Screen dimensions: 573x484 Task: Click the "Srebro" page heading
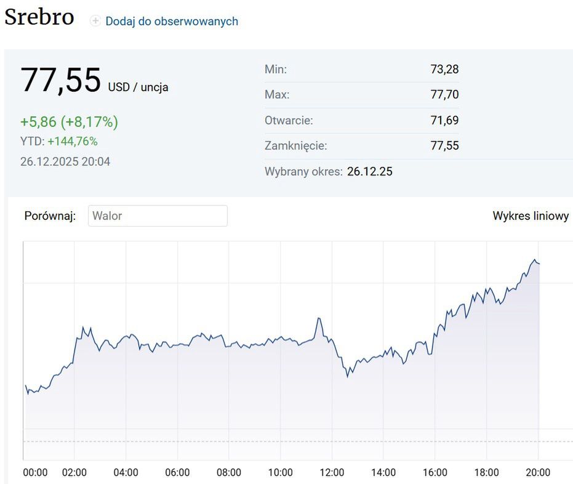pyautogui.click(x=39, y=17)
